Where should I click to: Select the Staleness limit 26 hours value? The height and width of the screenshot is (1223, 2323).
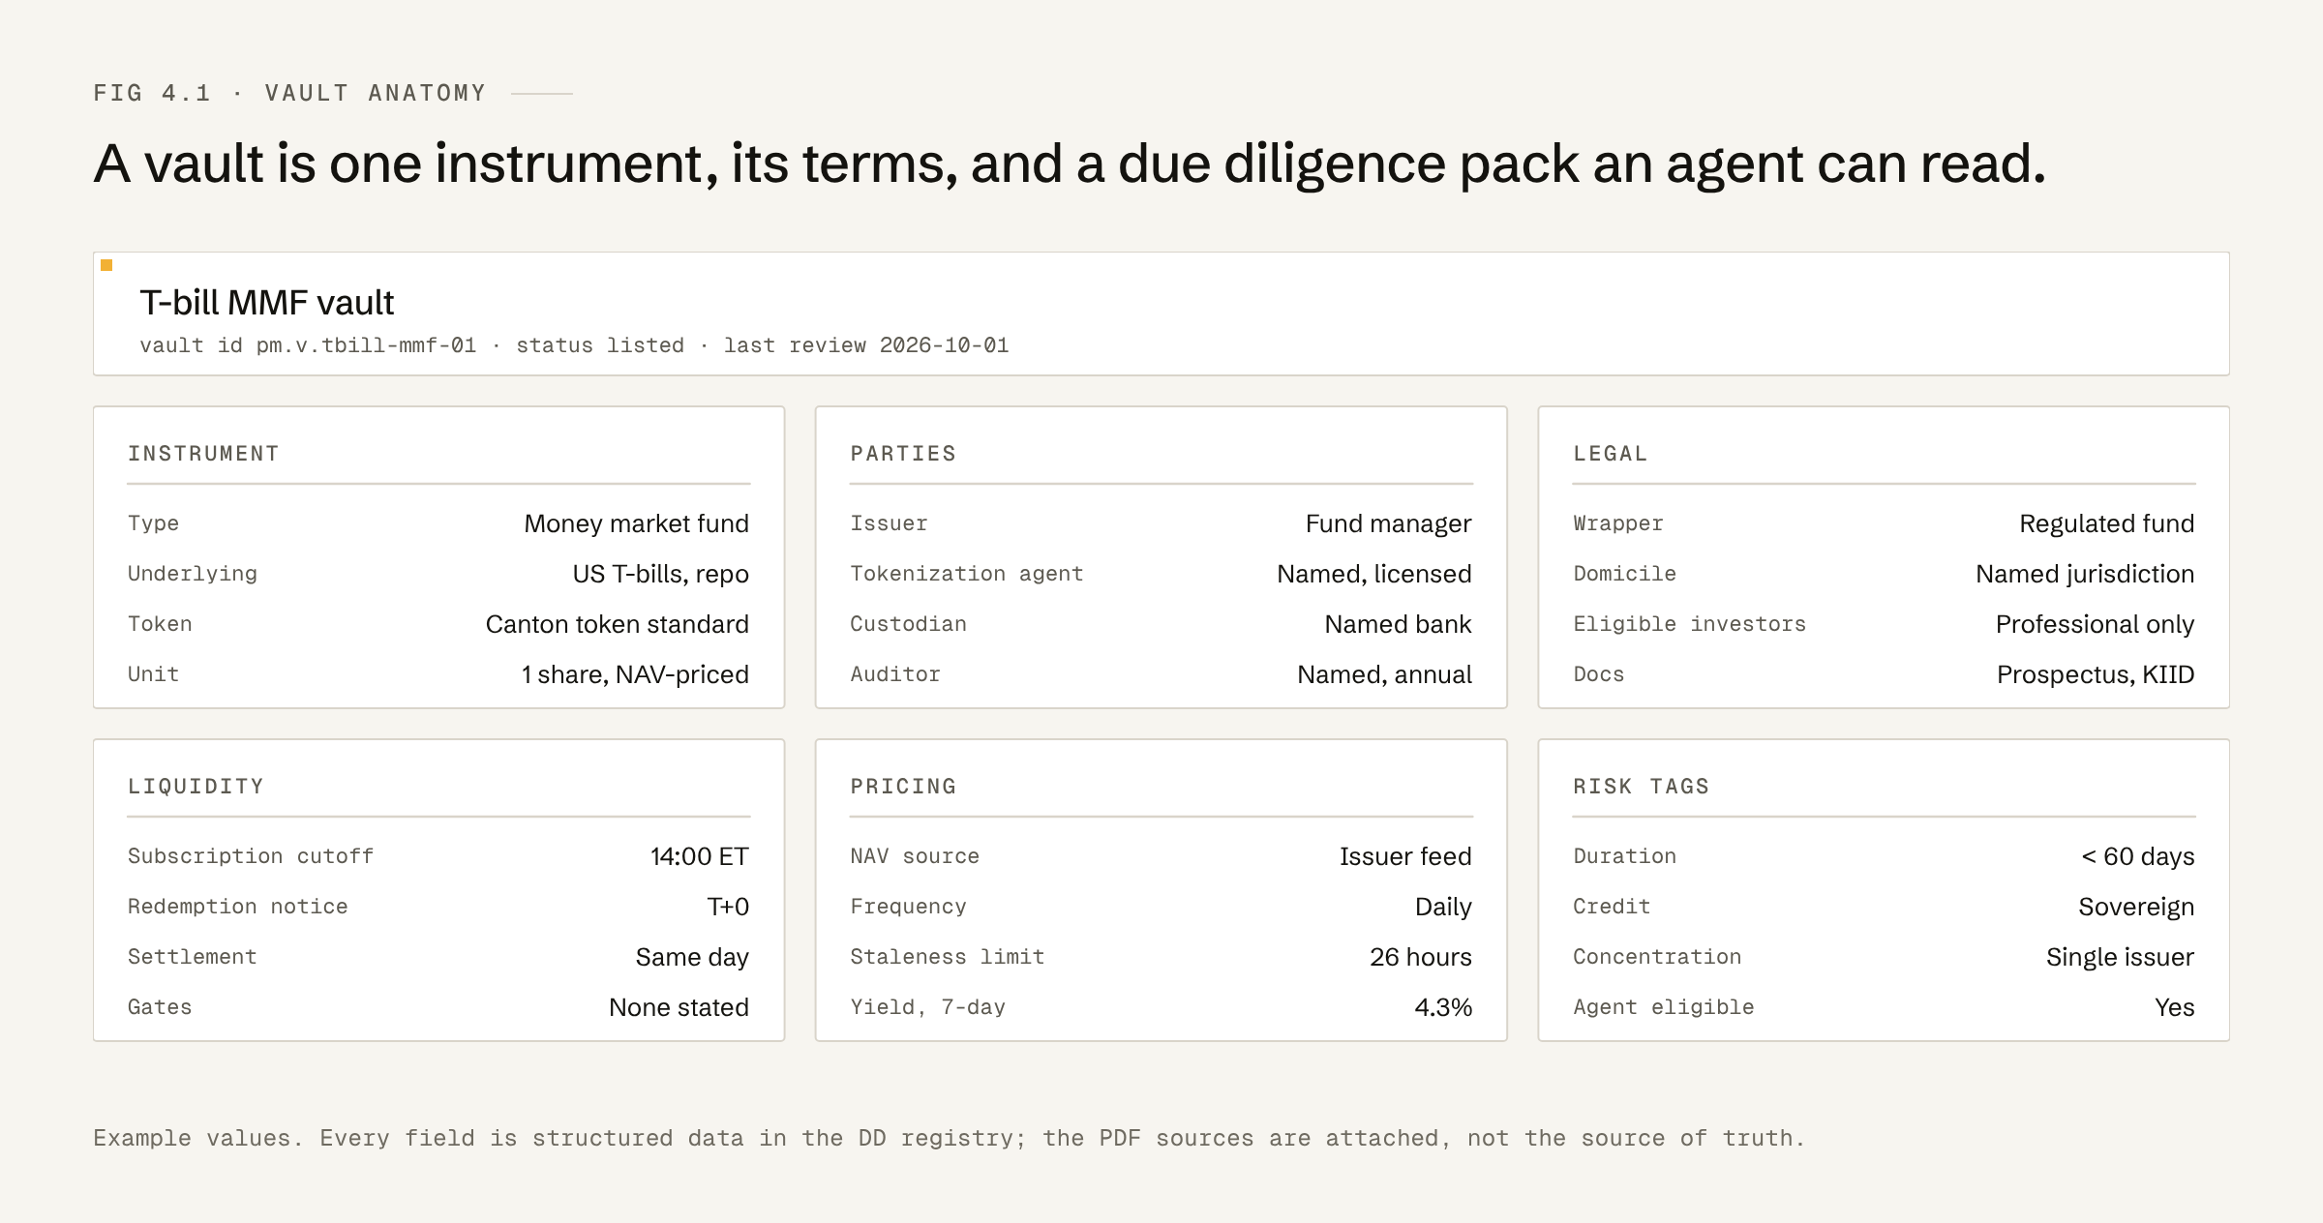(x=1420, y=957)
